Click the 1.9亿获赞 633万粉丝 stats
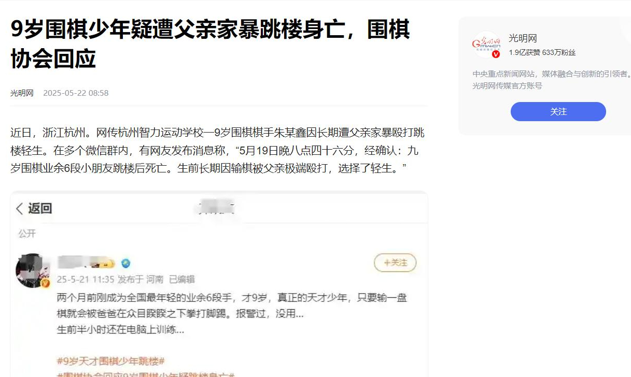Screen dimensions: 631x377 pos(542,53)
